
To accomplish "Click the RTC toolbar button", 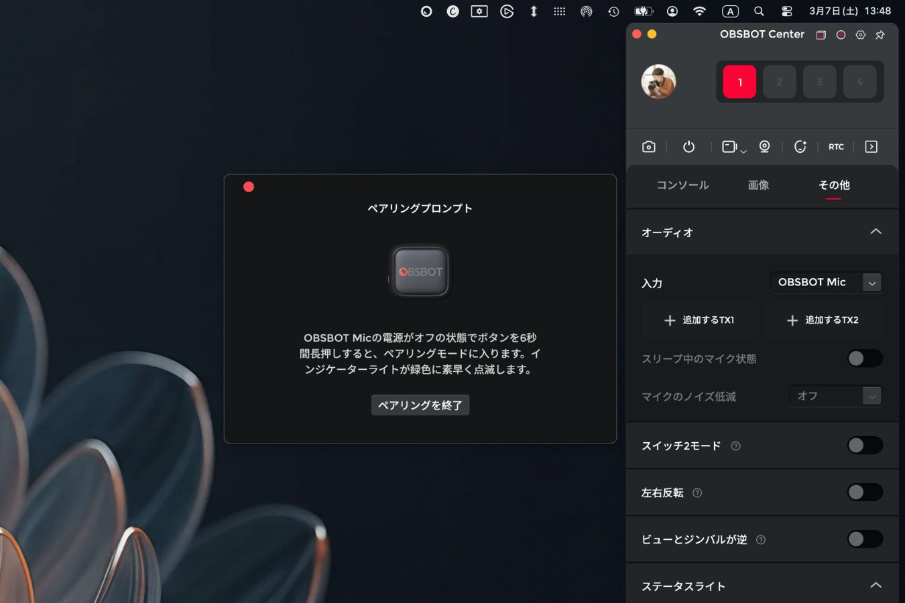I will (x=836, y=147).
